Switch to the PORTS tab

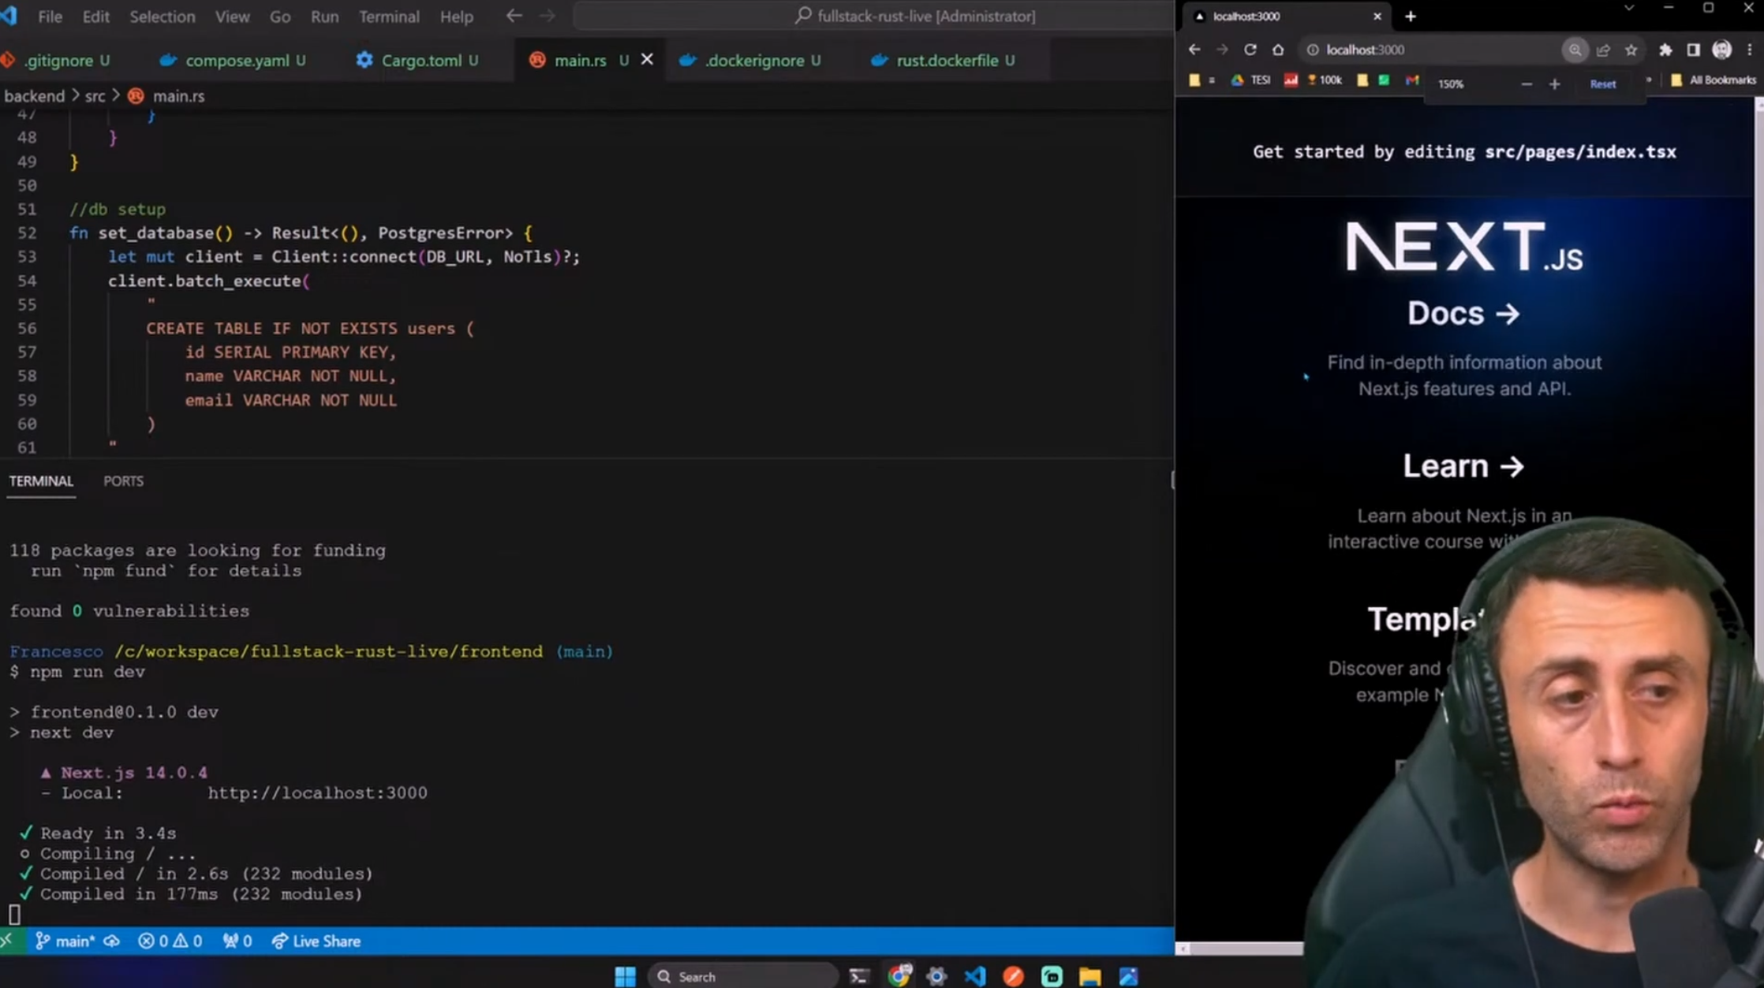click(123, 481)
